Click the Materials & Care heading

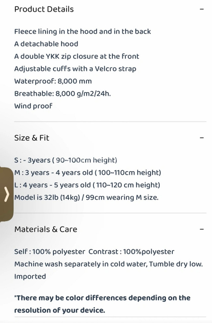45,229
